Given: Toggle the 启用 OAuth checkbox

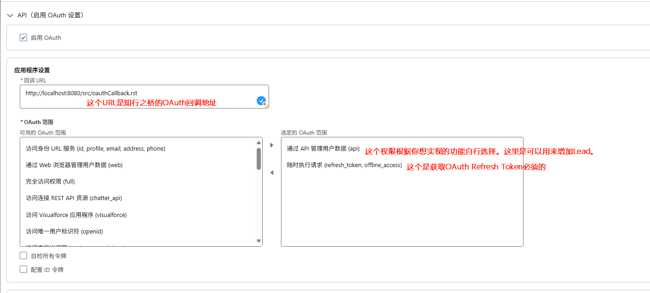Looking at the screenshot, I should (23, 38).
